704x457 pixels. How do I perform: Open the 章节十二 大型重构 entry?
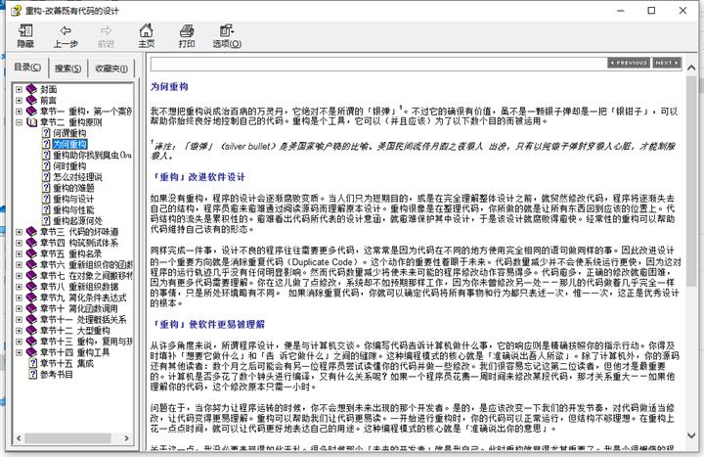pos(75,331)
